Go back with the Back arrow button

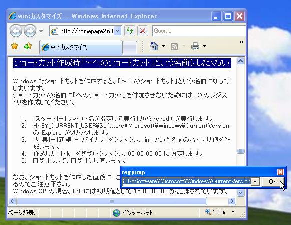[16, 31]
